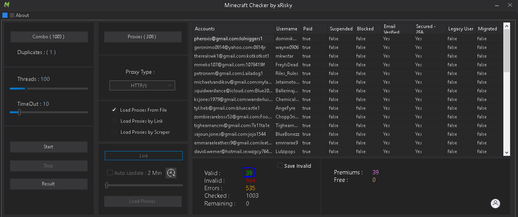Click the Premiums count value 39

[x=376, y=172]
